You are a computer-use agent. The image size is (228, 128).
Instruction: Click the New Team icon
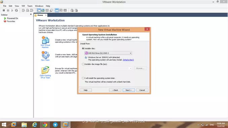(x=45, y=55)
